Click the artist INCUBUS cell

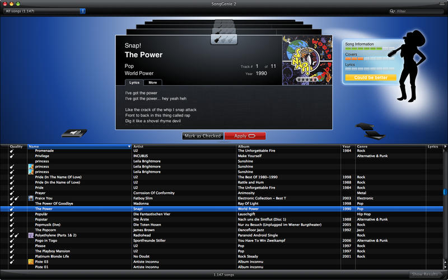(x=141, y=156)
